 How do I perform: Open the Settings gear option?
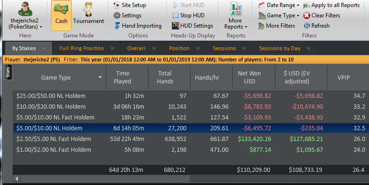127,15
